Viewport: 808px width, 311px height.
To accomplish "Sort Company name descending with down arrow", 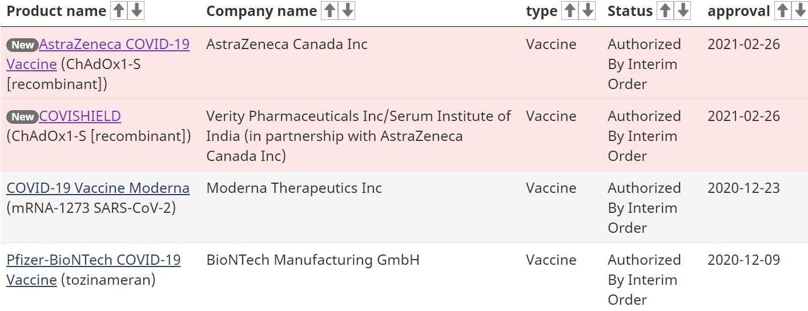I will tap(347, 11).
